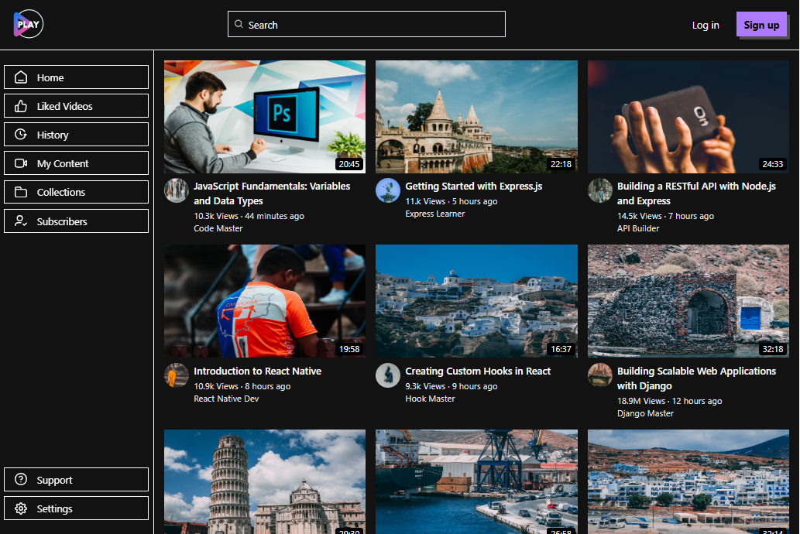
Task: Click '9.3k Views · 9 hours ago' text
Action: tap(451, 386)
